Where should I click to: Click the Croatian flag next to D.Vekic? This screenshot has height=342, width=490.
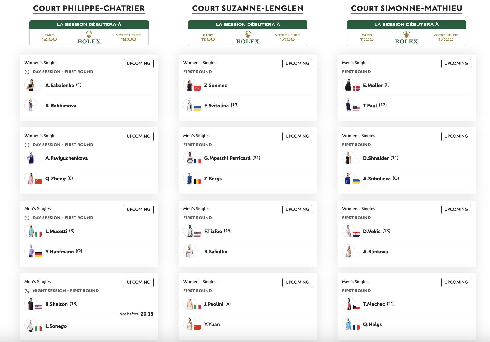[356, 234]
